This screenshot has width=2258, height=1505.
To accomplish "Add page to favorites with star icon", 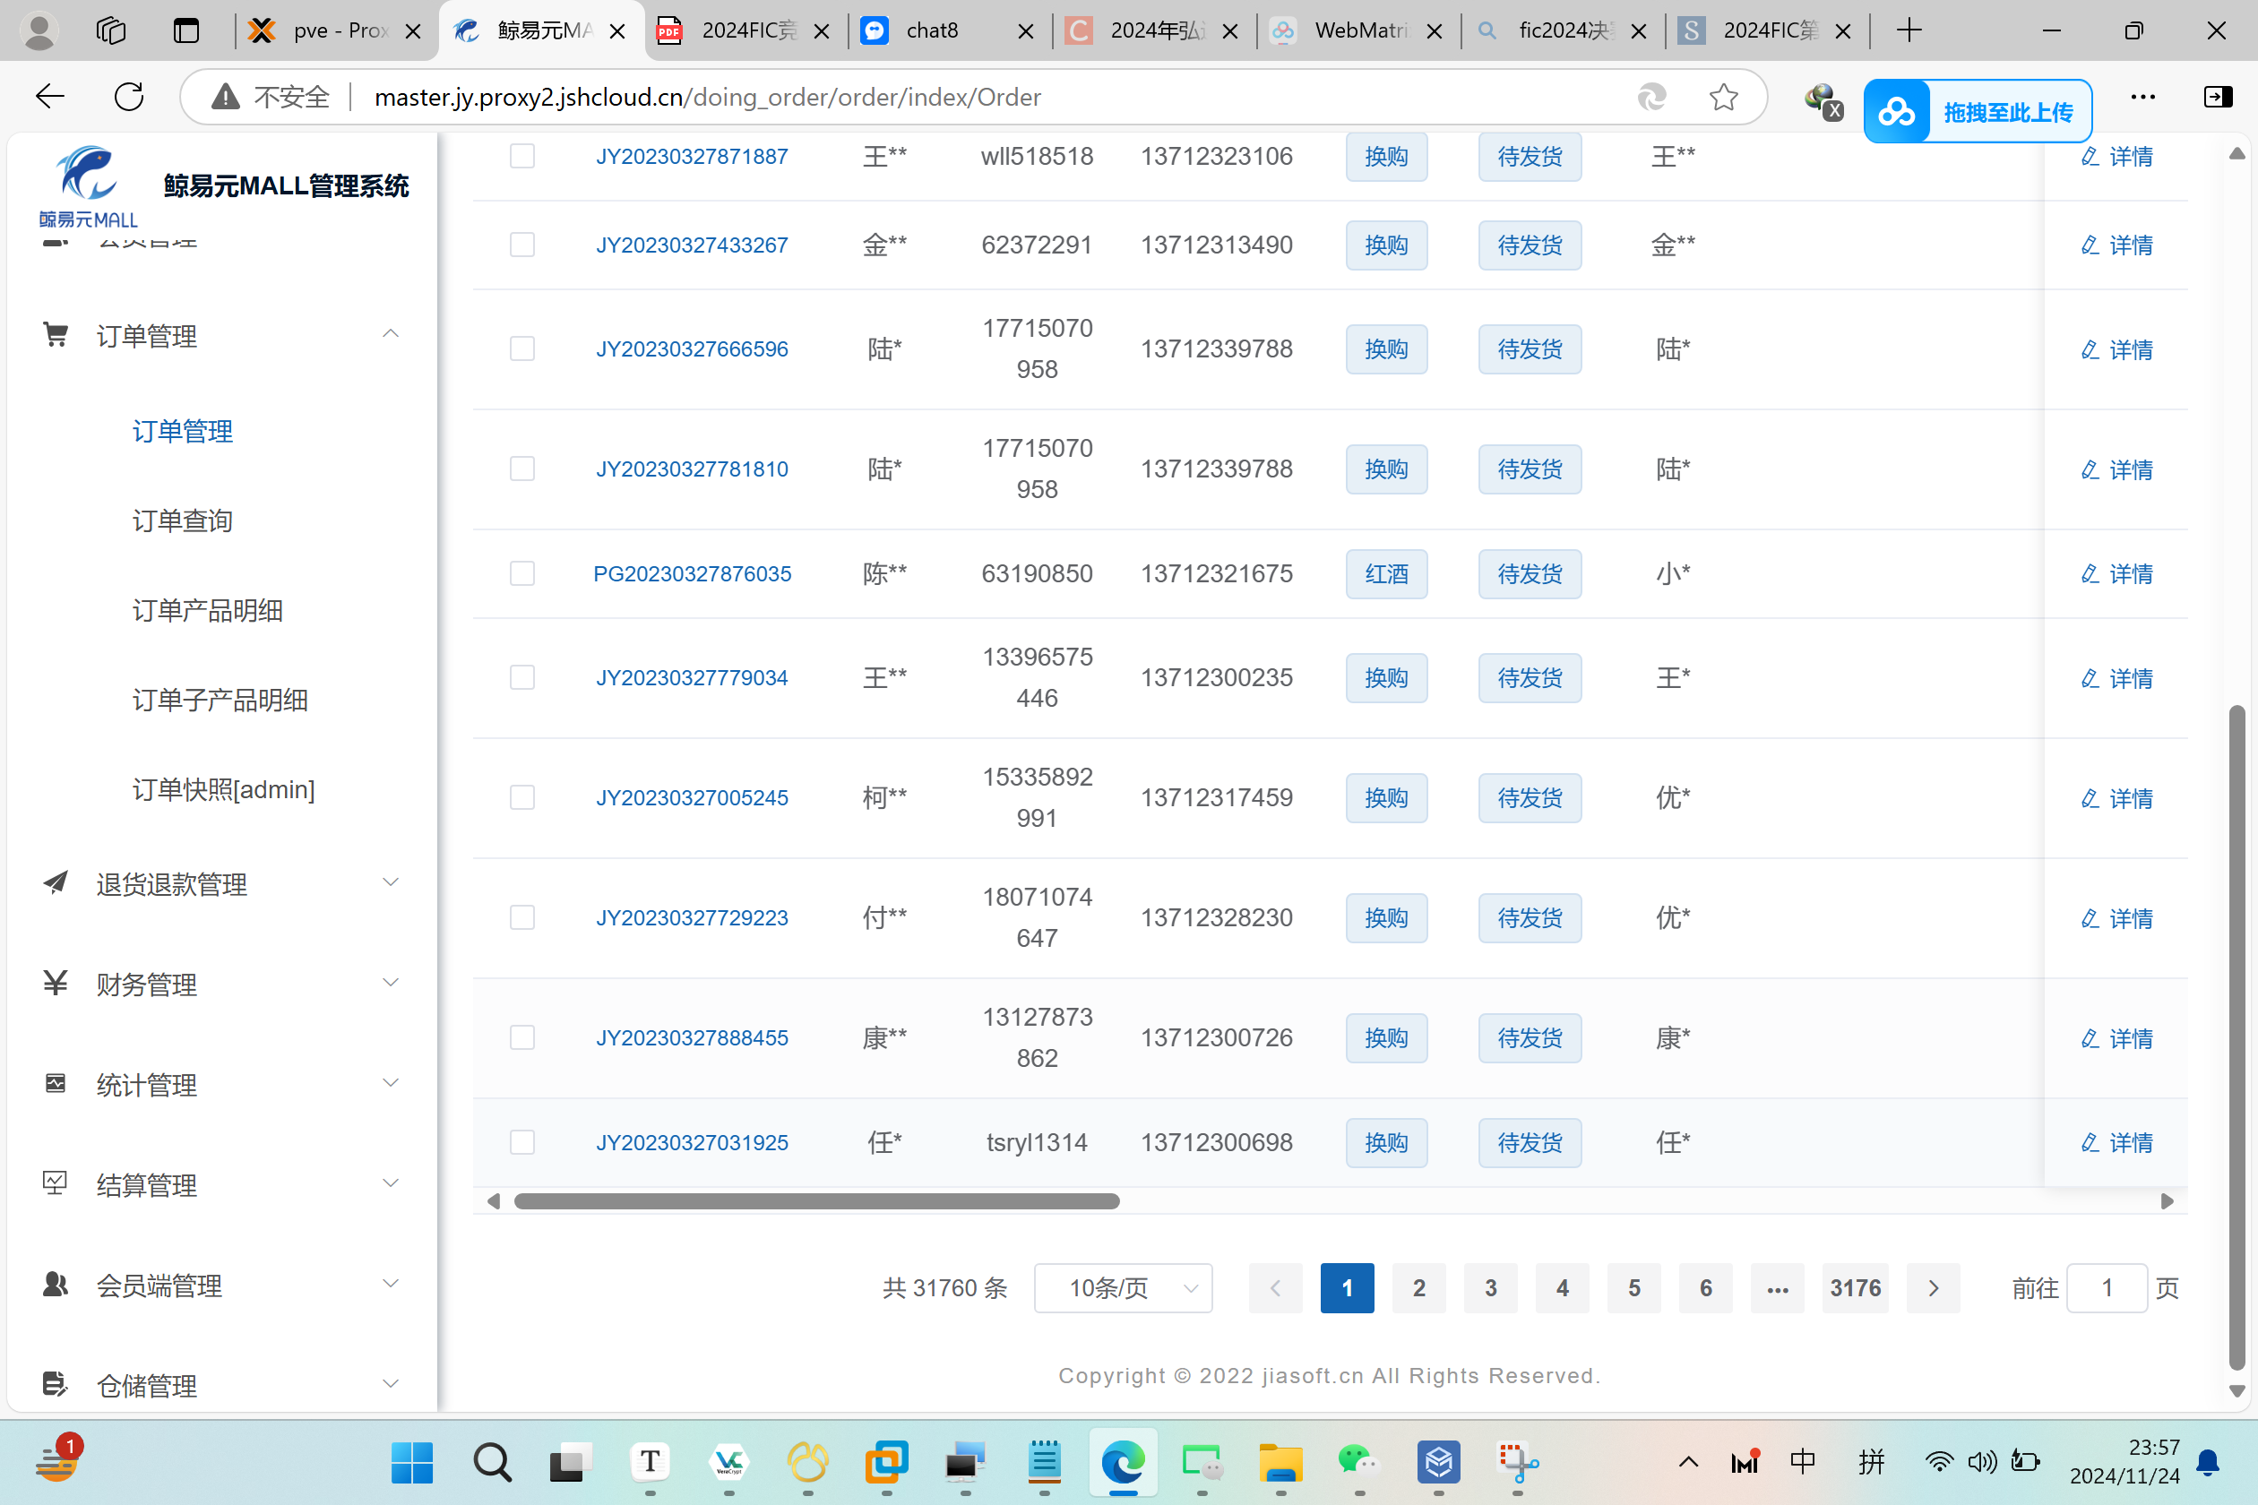I will click(1723, 97).
